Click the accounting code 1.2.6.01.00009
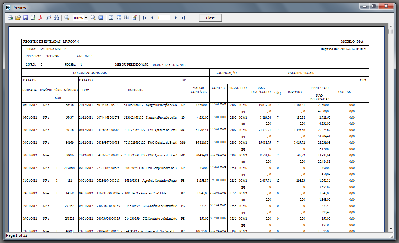Screen dimensions: 399x243 point(218,168)
